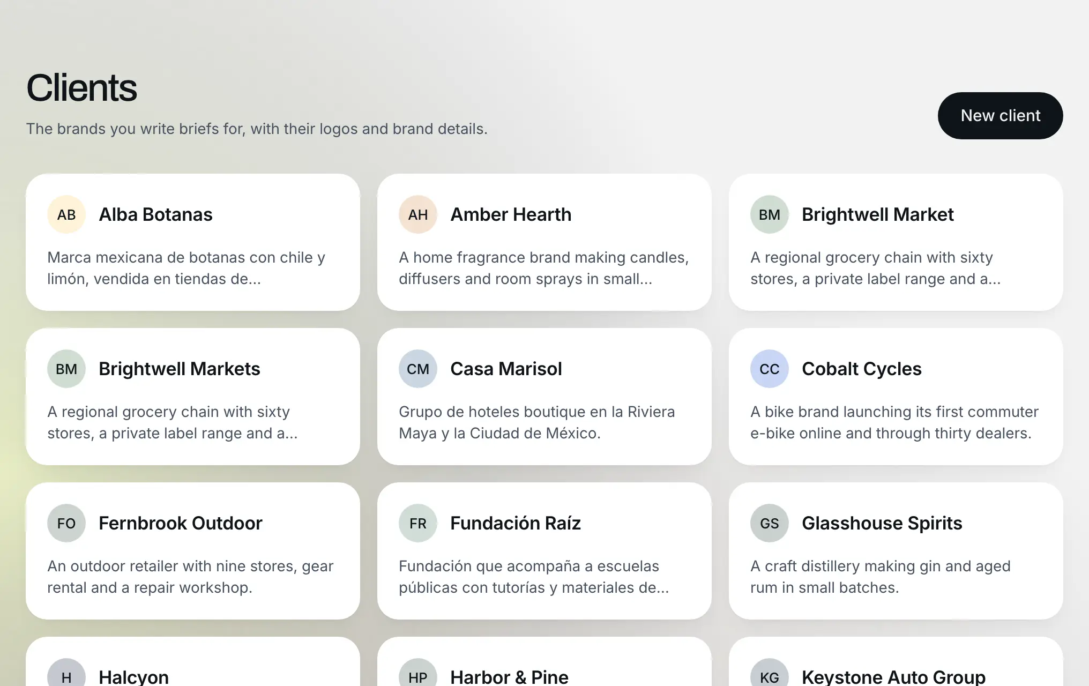Click the 'A bike brand launching' description

894,422
